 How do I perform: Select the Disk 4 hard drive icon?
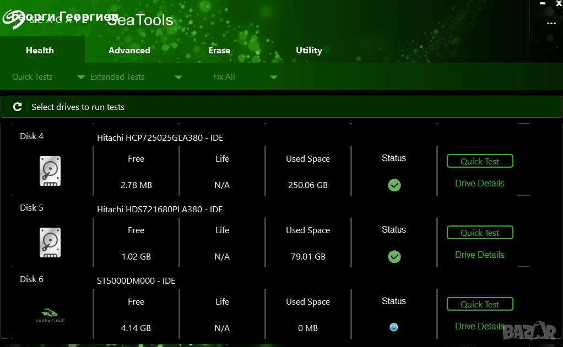click(x=50, y=171)
